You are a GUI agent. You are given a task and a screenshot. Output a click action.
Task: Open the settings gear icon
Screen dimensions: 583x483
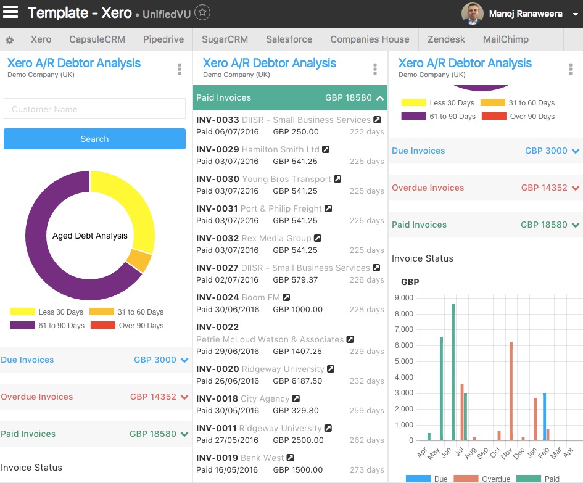[10, 39]
